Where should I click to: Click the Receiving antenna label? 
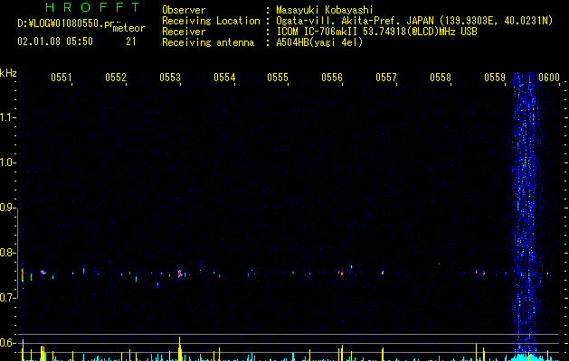pyautogui.click(x=208, y=42)
